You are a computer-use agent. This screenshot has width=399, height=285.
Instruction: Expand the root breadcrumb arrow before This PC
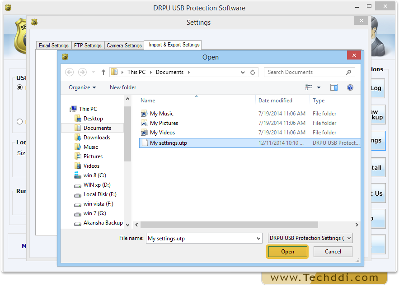(122, 73)
